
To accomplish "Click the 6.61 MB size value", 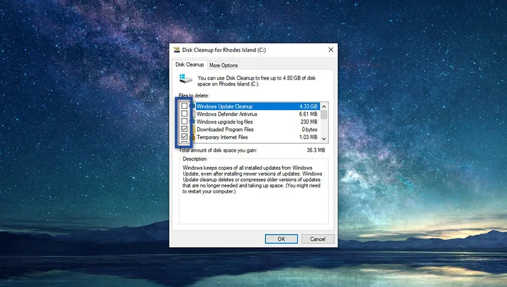I will 308,114.
